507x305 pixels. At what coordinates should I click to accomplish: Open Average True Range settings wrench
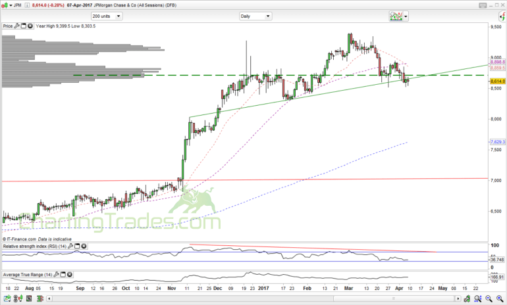(x=56, y=275)
